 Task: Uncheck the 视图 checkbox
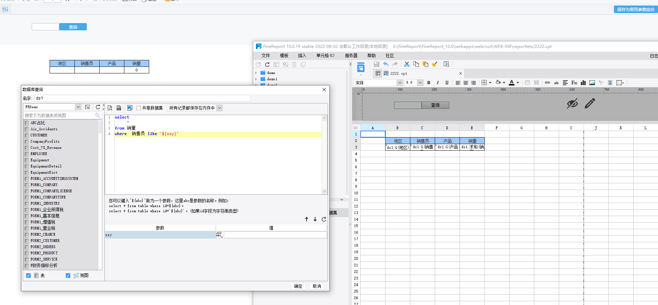click(68, 275)
